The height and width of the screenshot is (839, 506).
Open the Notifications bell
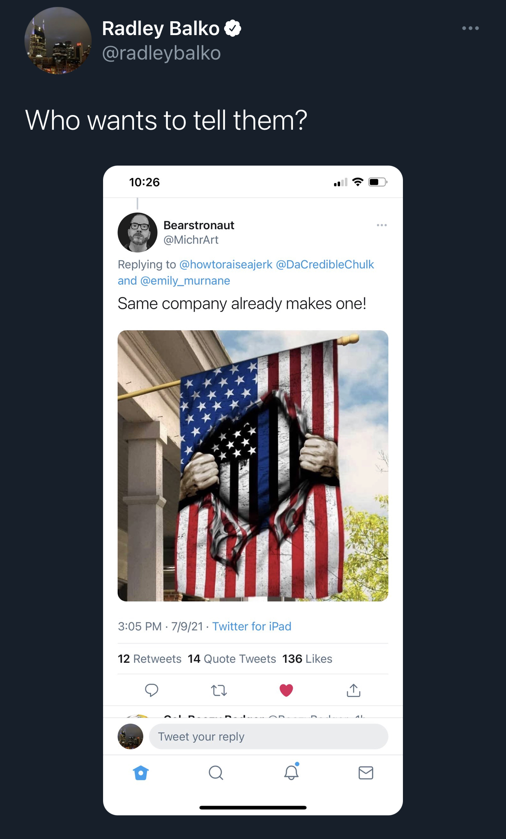[x=291, y=772]
